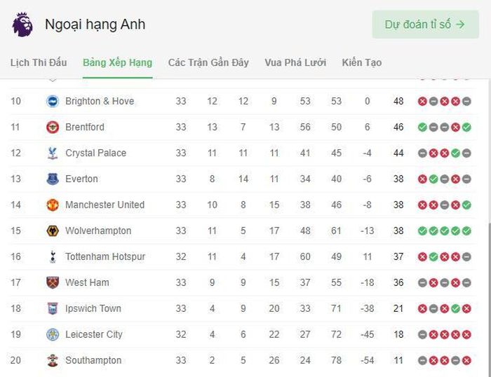Click the Dự đoán tỉ số button
Image resolution: width=491 pixels, height=377 pixels.
[425, 25]
